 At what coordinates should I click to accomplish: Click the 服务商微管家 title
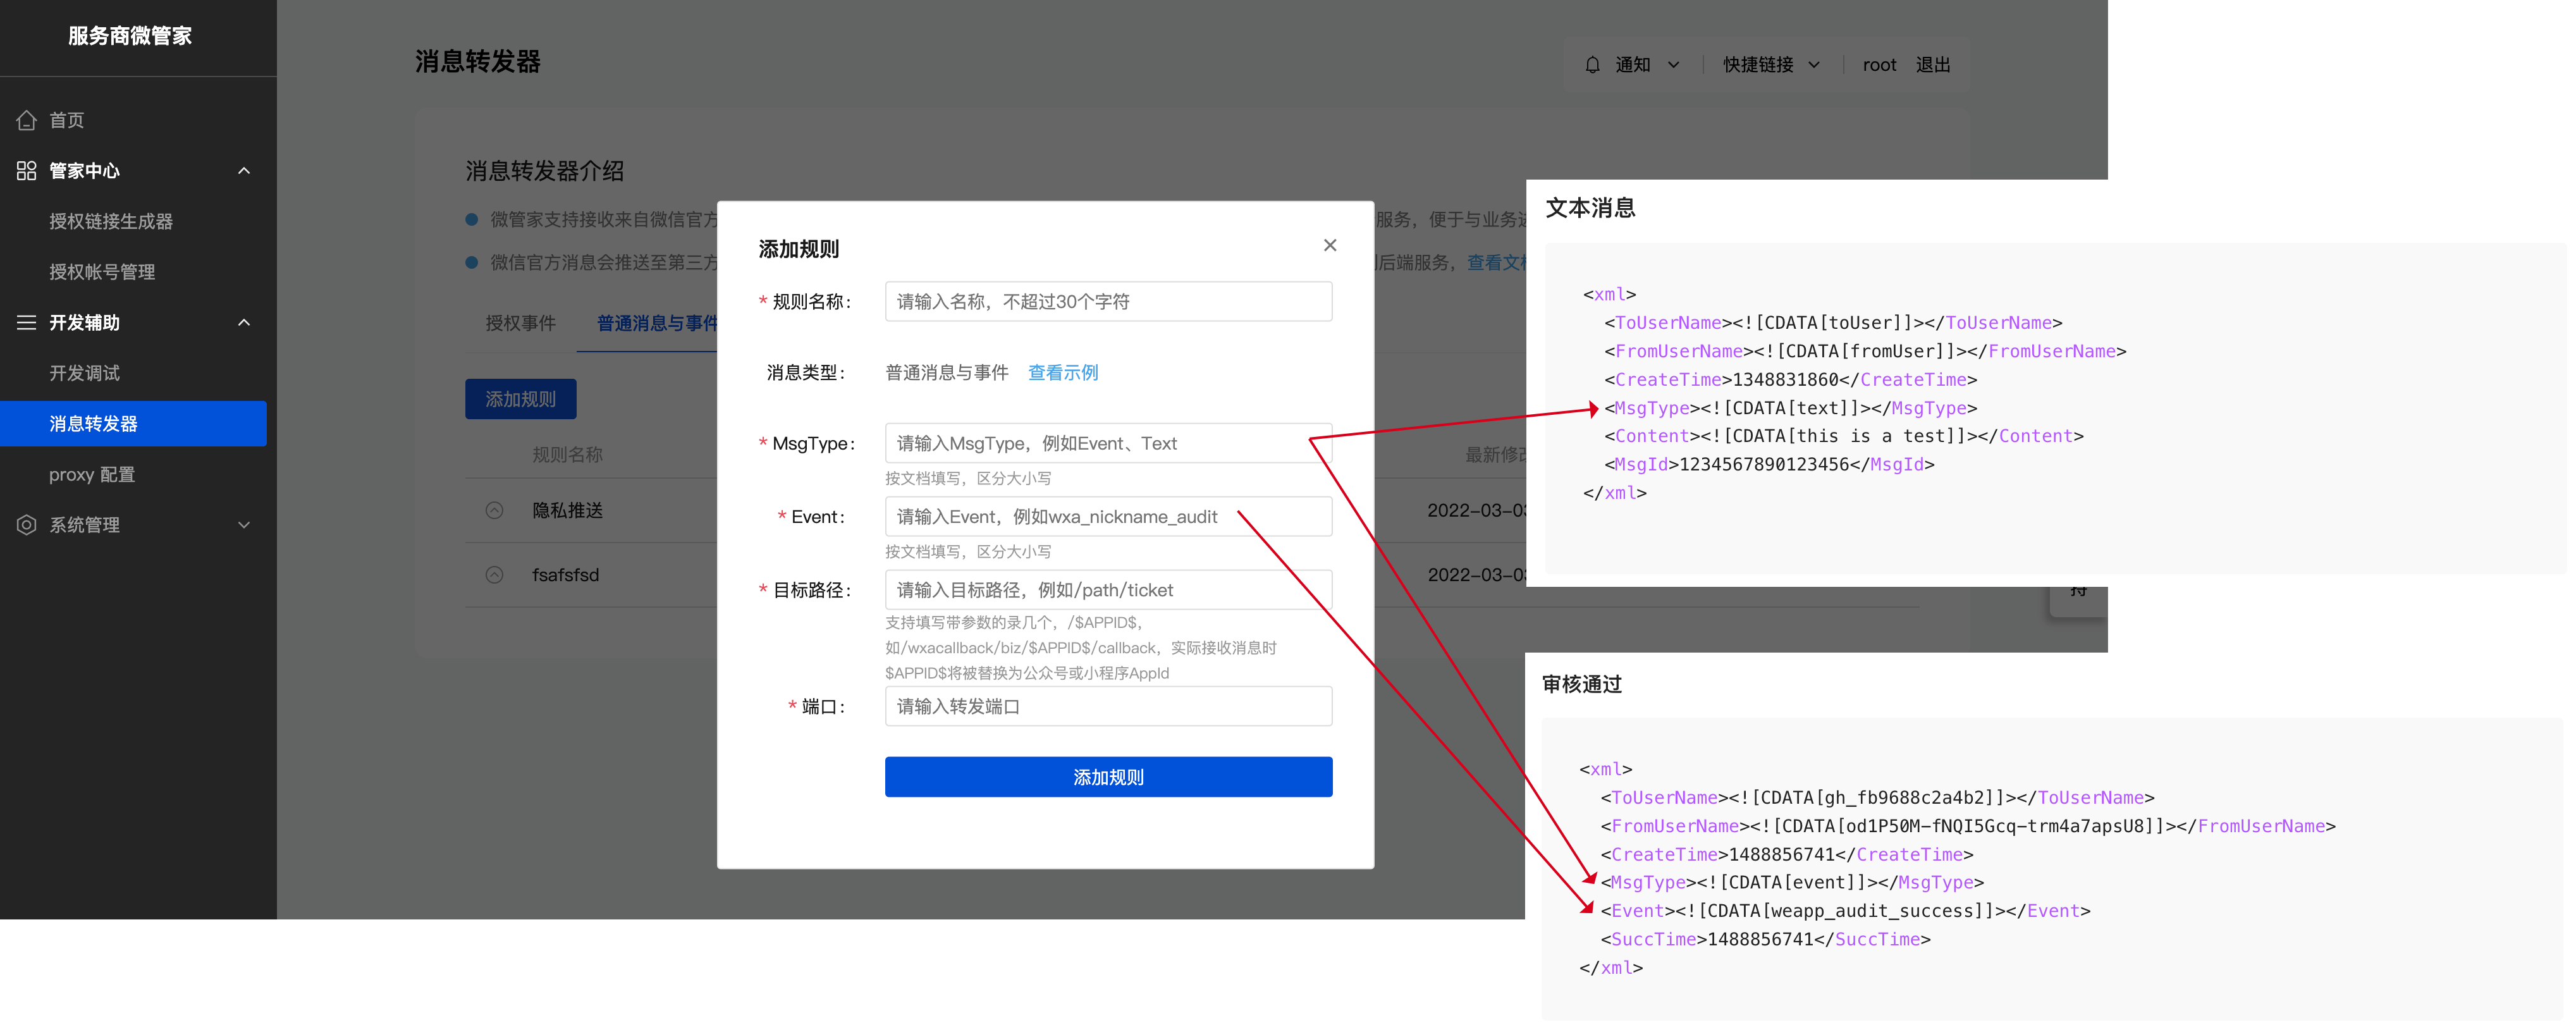point(130,36)
